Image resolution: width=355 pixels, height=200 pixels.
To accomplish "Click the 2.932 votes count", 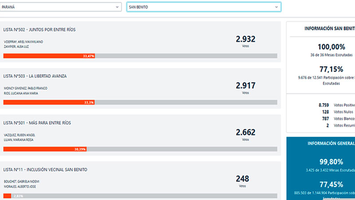I will [245, 39].
